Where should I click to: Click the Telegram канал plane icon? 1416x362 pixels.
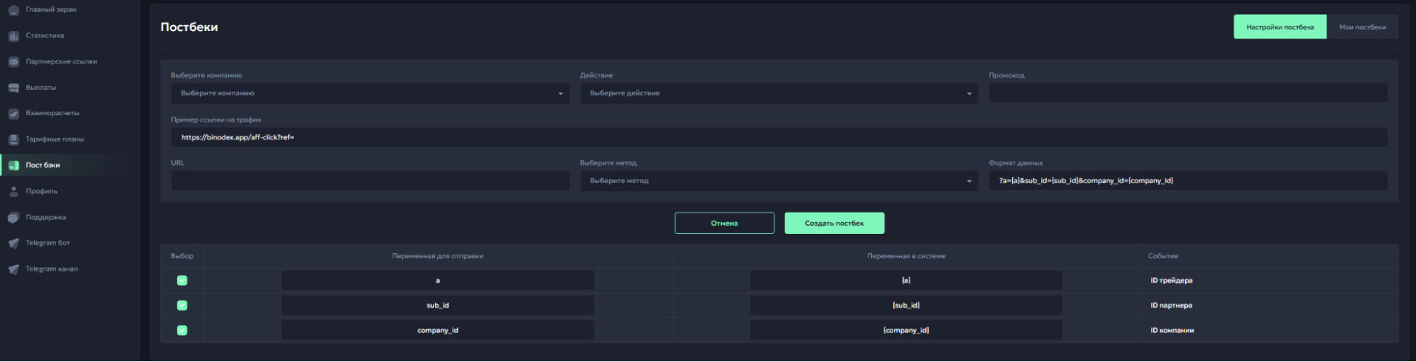coord(13,269)
